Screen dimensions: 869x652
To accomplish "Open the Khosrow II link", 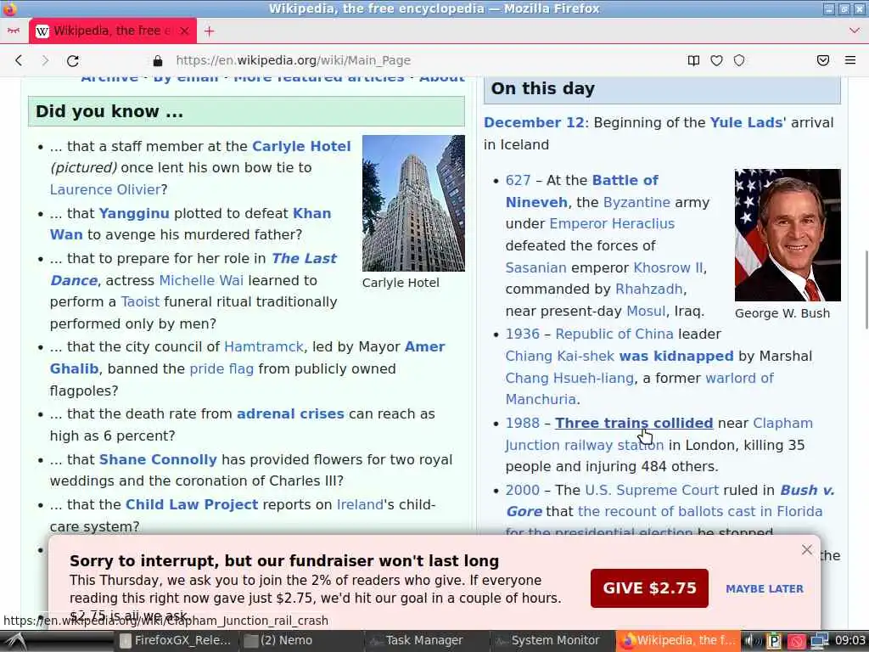I will coord(669,267).
